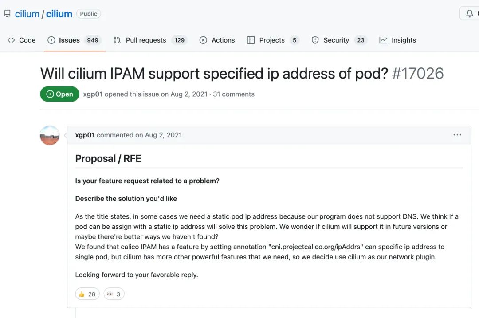Click the Aug 2, 2021 comment timestamp
The image size is (479, 318).
click(163, 135)
